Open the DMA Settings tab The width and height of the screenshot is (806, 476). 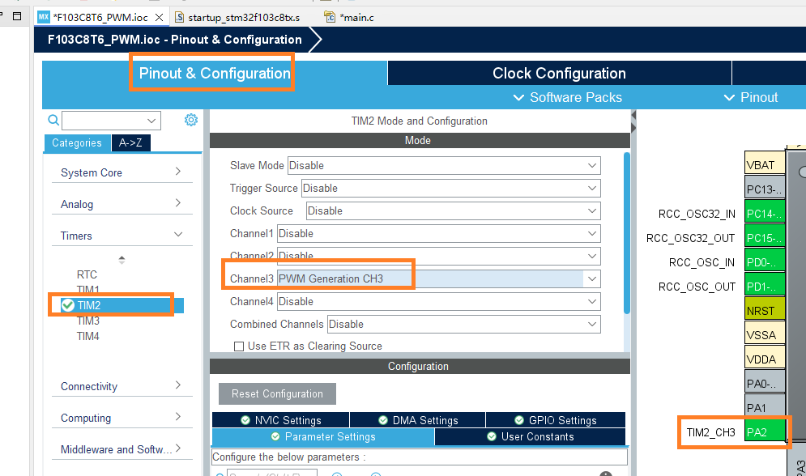point(418,420)
